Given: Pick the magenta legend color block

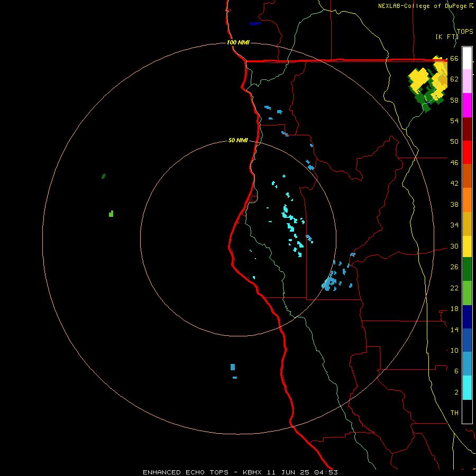Looking at the screenshot, I should 467,105.
